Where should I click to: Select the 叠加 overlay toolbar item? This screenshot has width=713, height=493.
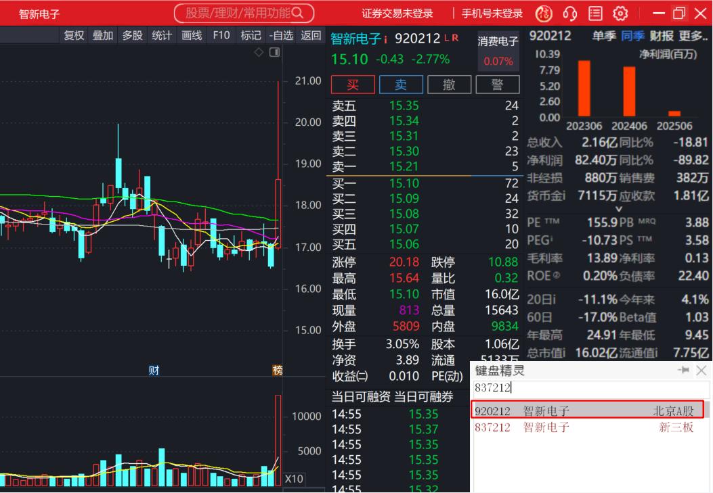pos(103,35)
